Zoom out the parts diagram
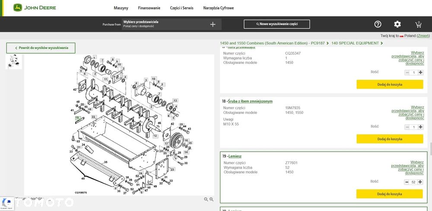The height and width of the screenshot is (211, 432). (206, 199)
